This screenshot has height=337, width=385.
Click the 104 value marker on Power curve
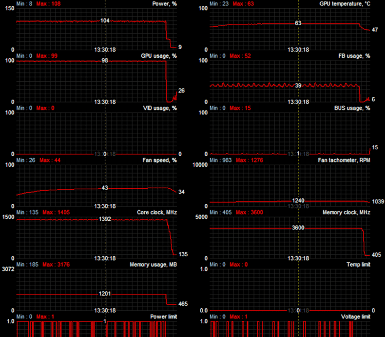pos(105,21)
